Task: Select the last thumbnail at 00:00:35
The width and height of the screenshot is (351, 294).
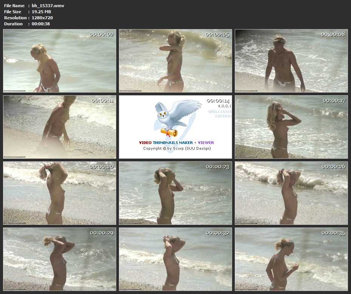Action: click(291, 259)
